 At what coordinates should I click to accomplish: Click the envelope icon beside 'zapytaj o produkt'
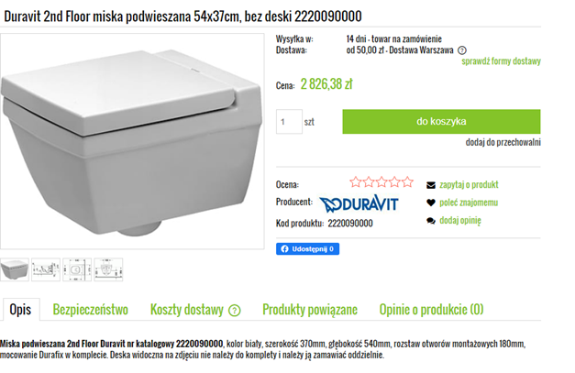click(x=431, y=184)
